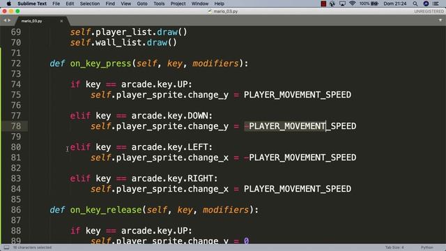Viewport: 446px width, 251px height.
Task: Click the elif keyword on line 83
Action: (80, 178)
